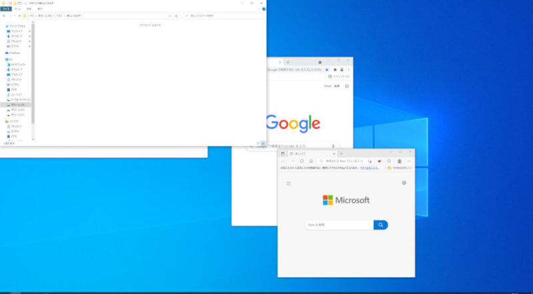Open a new tab in Edge
This screenshot has width=533, height=294.
click(341, 154)
